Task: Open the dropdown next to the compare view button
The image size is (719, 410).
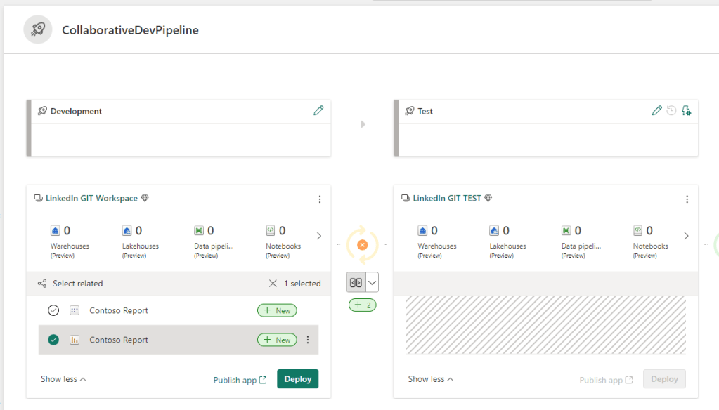Action: (x=372, y=282)
